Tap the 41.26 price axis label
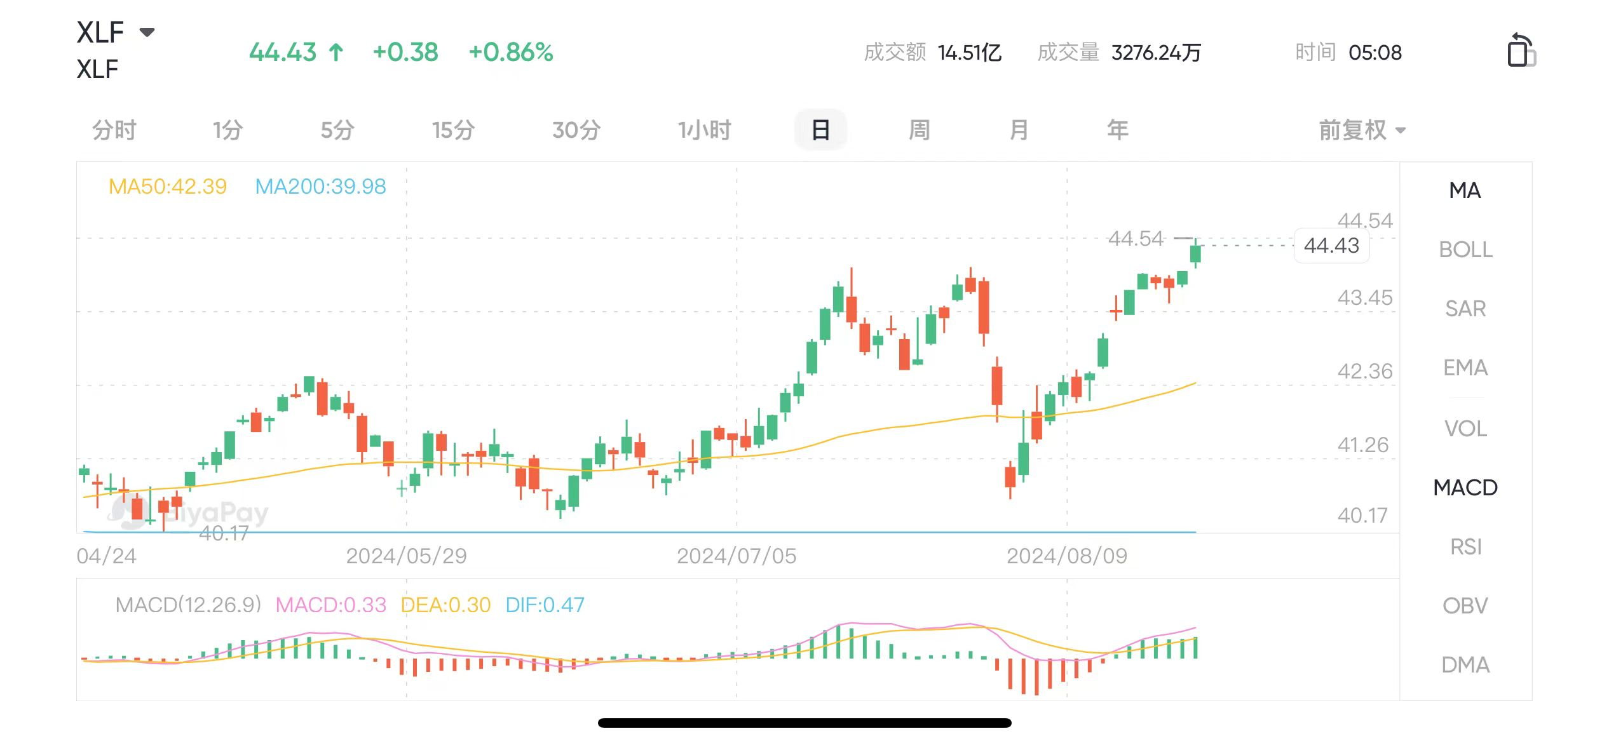1609x743 pixels. 1362,445
